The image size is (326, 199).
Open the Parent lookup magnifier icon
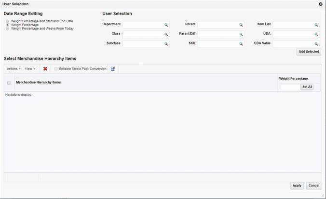coord(241,25)
